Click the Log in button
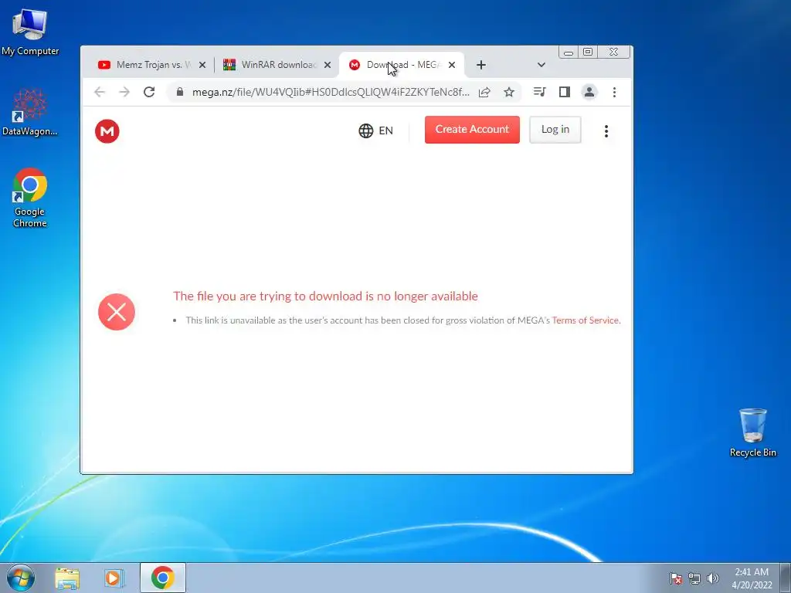Viewport: 791px width, 593px height. 555,130
